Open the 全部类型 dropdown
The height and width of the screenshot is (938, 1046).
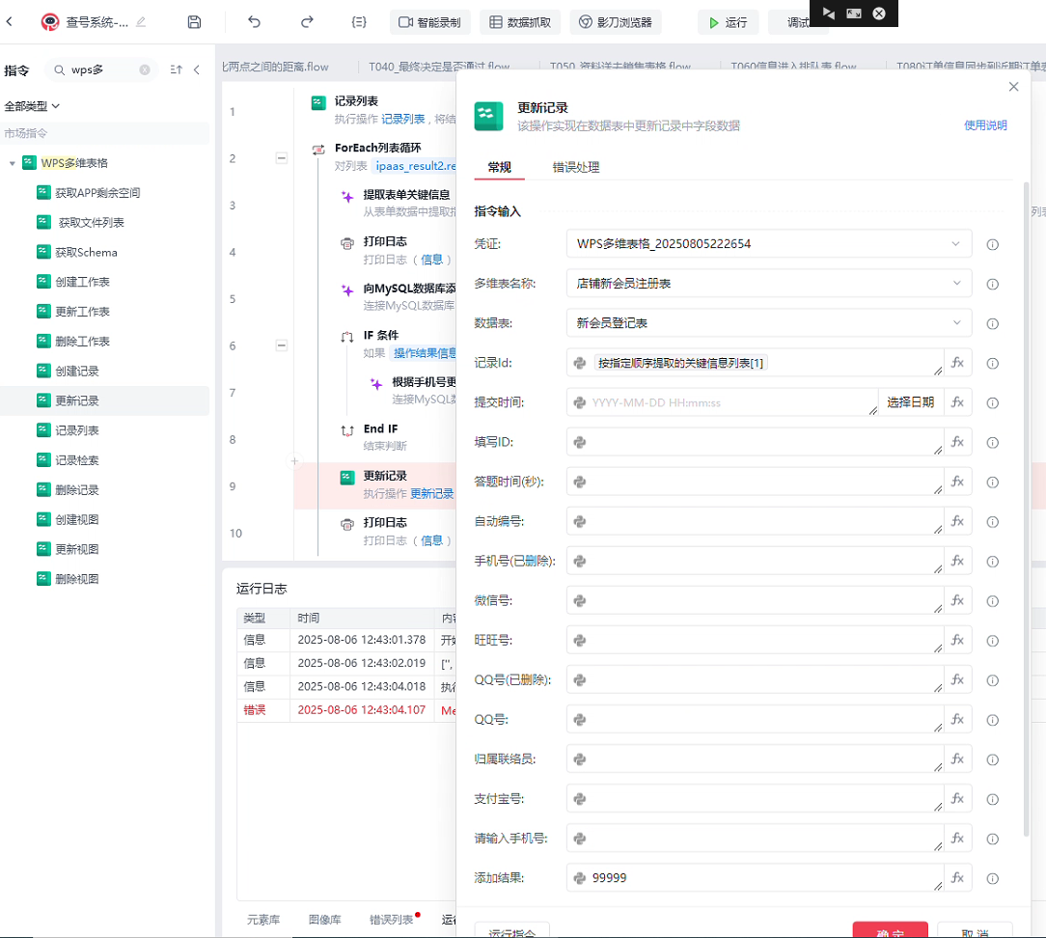(x=32, y=106)
